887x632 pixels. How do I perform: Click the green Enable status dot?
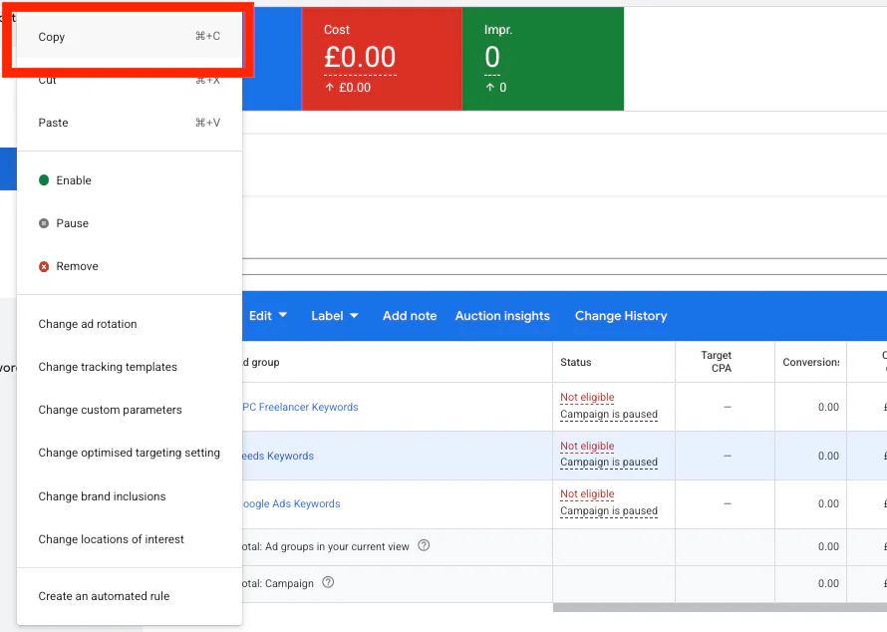pyautogui.click(x=44, y=180)
